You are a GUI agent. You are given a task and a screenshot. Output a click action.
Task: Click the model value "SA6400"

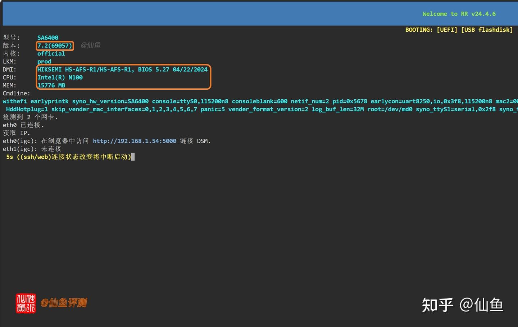pyautogui.click(x=48, y=38)
